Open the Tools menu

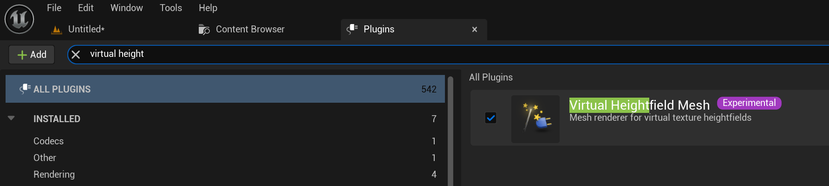point(170,8)
